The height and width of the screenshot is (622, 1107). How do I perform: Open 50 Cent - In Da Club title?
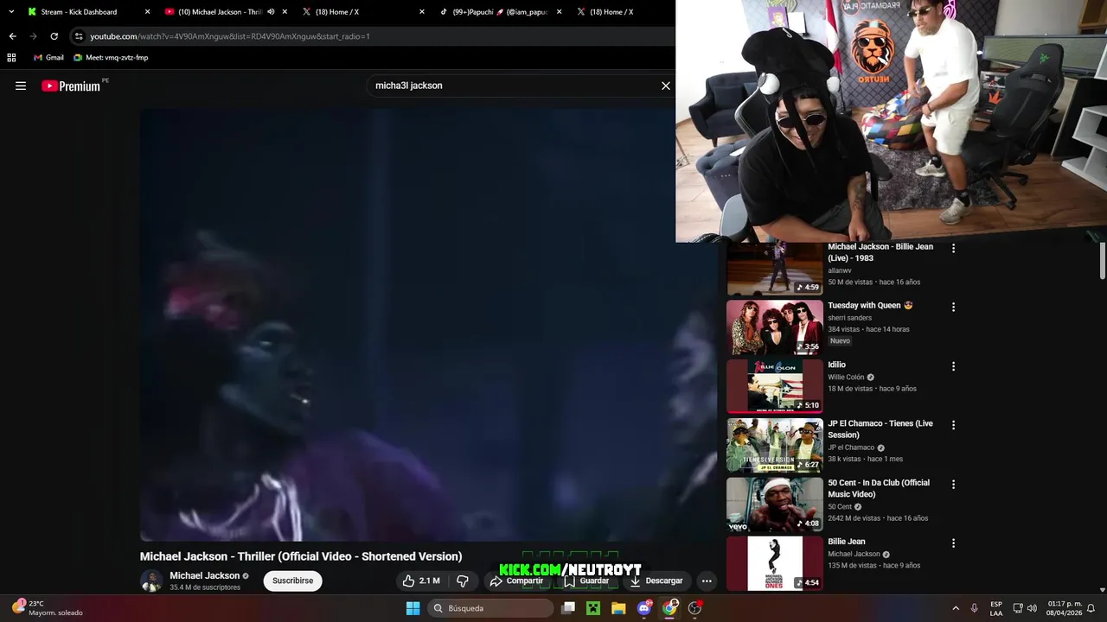point(879,488)
